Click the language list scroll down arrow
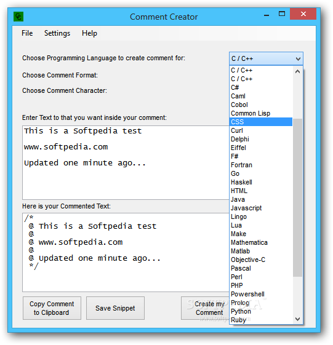Screen dimensions: 333x345 (x=297, y=319)
